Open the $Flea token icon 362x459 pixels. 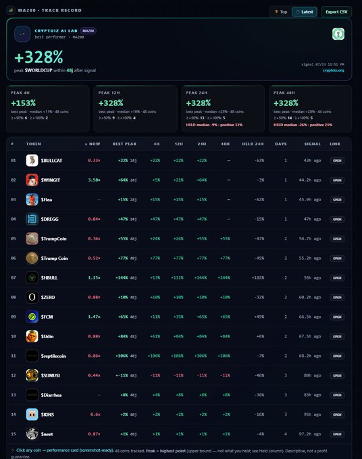[32, 200]
